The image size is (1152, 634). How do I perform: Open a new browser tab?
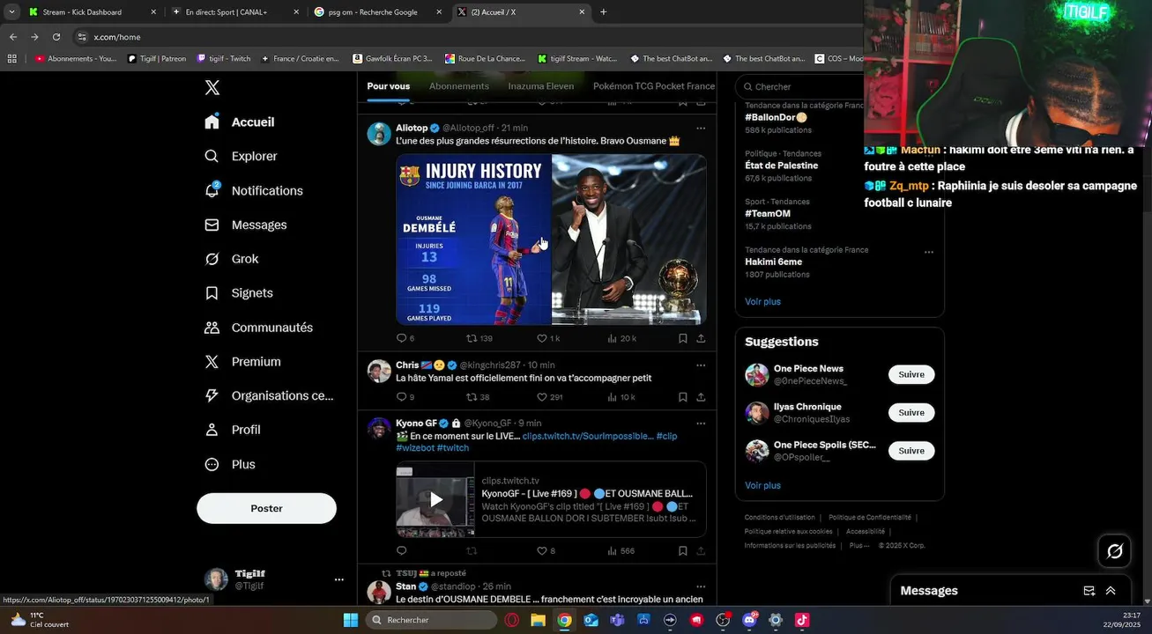[x=603, y=12]
